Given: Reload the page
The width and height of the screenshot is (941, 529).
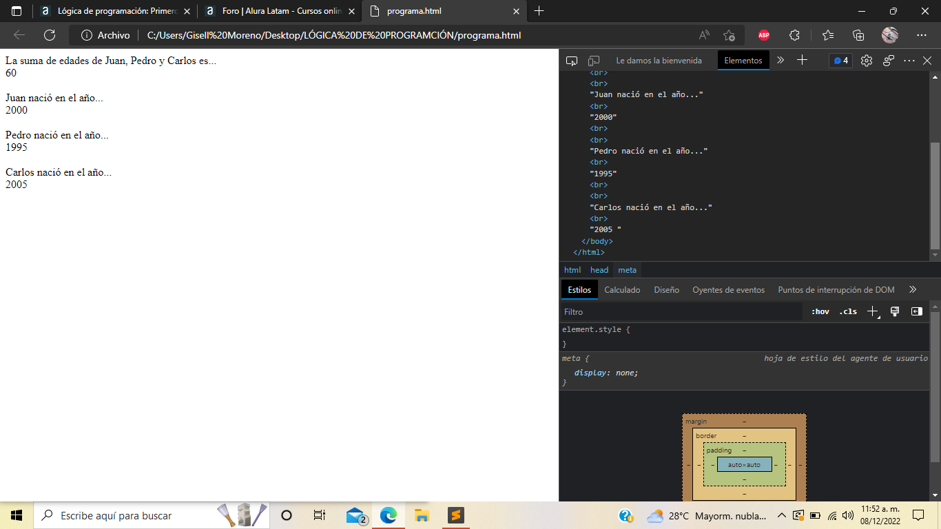Looking at the screenshot, I should [50, 35].
